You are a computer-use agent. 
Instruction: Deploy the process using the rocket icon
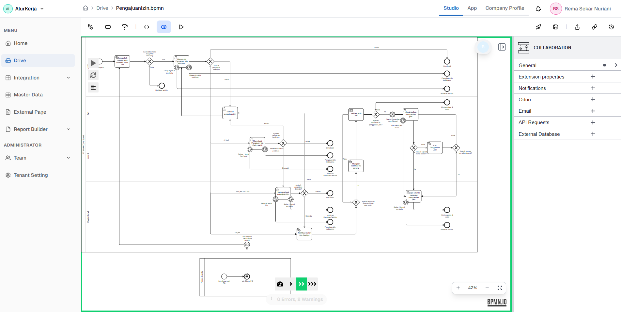click(539, 27)
